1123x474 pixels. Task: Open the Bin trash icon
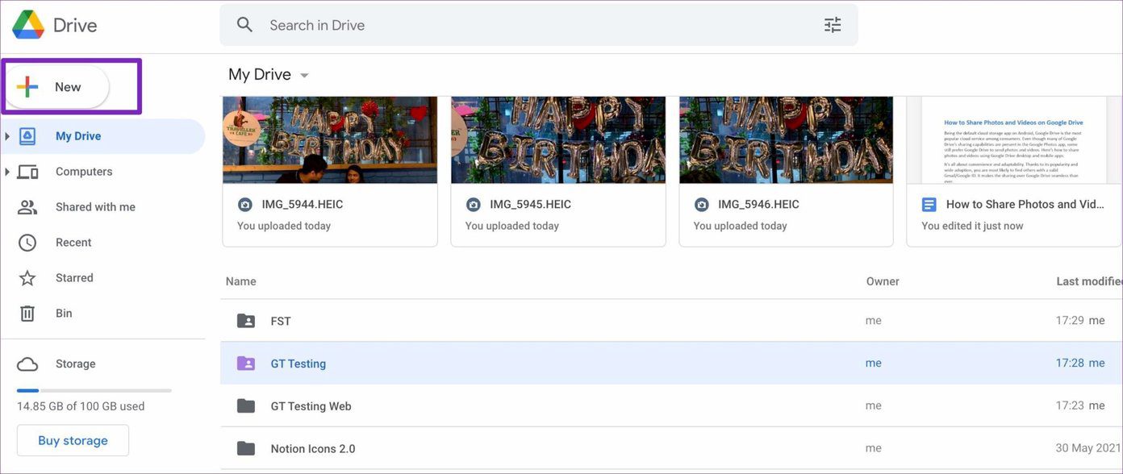pyautogui.click(x=27, y=314)
